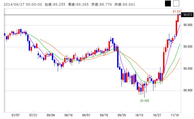Viewport: 194px width, 119px height.
Task: Click the low price marker 83.365
Action: [145, 101]
